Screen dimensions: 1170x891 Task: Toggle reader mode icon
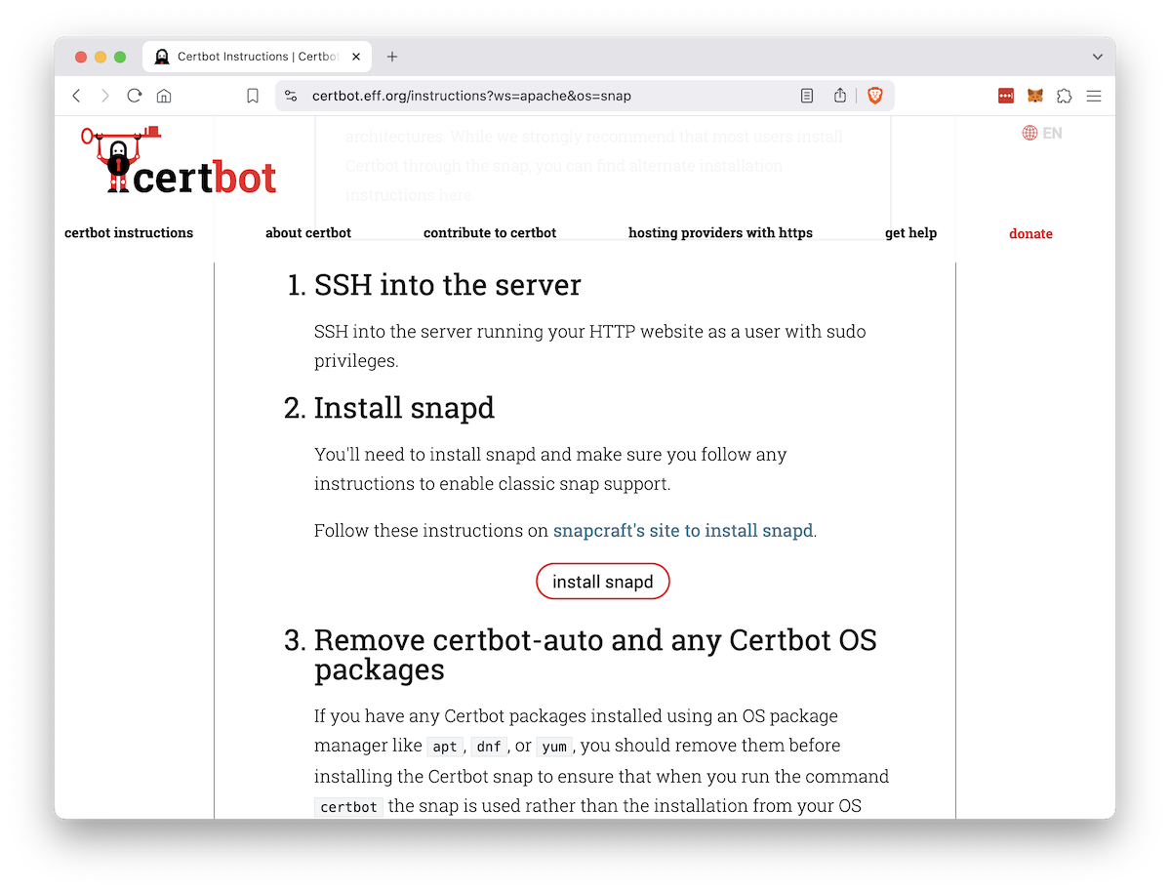807,96
